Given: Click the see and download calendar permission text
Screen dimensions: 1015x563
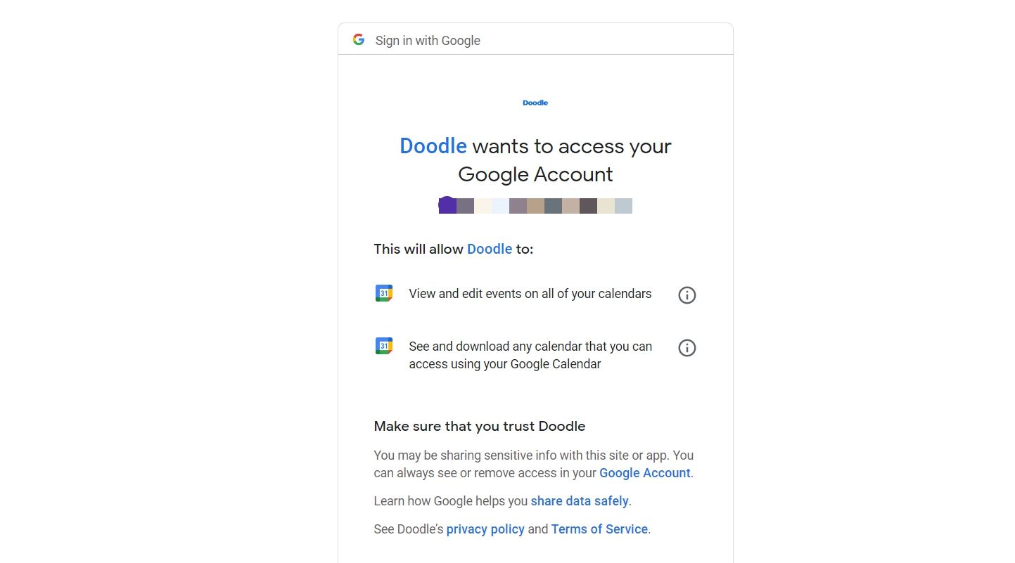Looking at the screenshot, I should (530, 355).
